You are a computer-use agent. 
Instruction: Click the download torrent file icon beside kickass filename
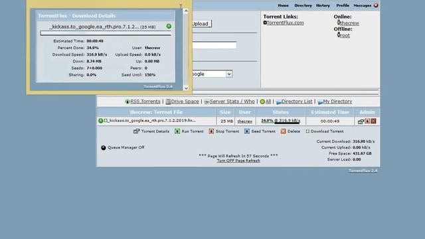[106, 120]
